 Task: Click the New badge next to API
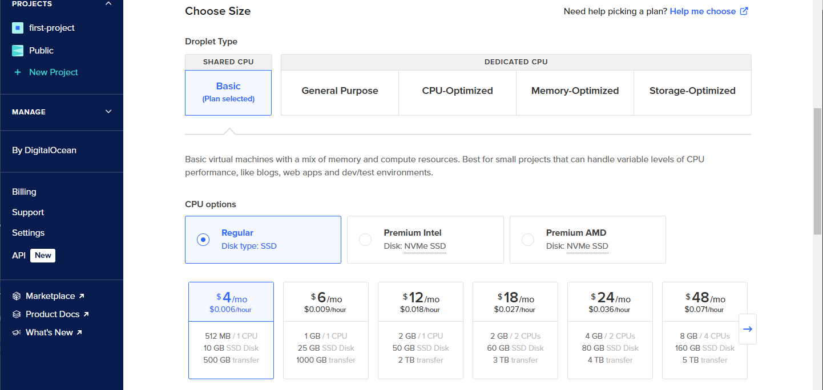[x=43, y=255]
